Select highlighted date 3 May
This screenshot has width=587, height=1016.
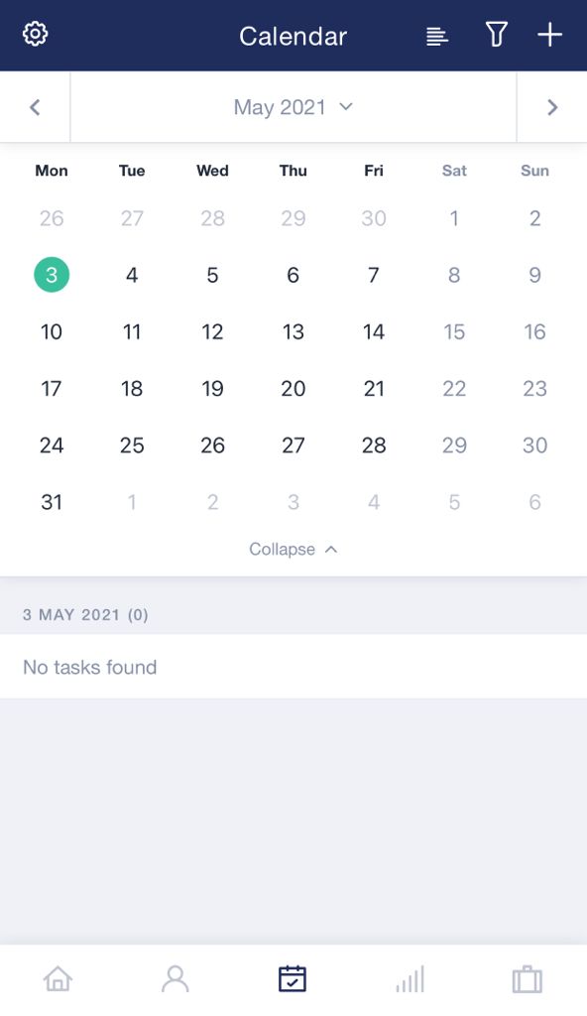point(52,275)
